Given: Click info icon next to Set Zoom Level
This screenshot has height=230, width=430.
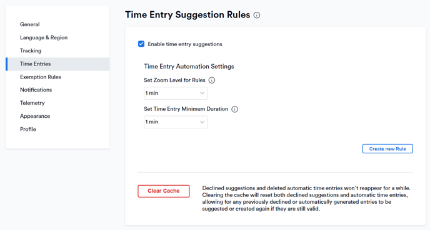Looking at the screenshot, I should pos(212,80).
